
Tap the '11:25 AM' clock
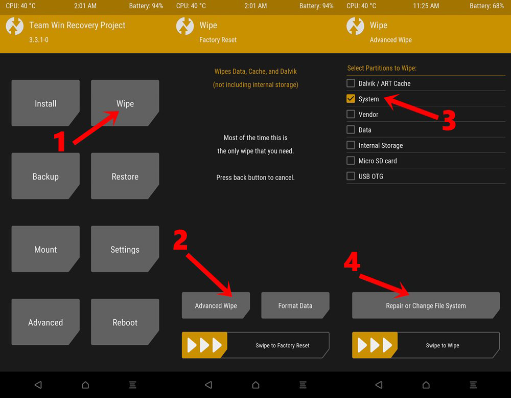click(x=426, y=6)
